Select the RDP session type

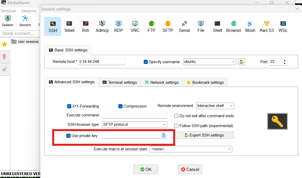[118, 27]
